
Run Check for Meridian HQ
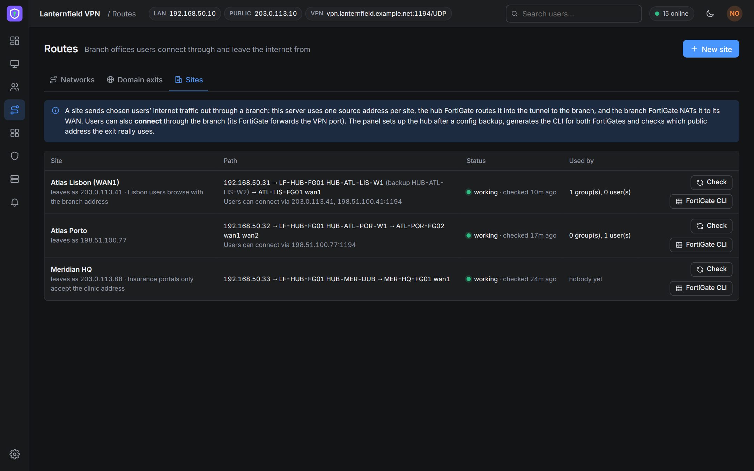tap(711, 269)
